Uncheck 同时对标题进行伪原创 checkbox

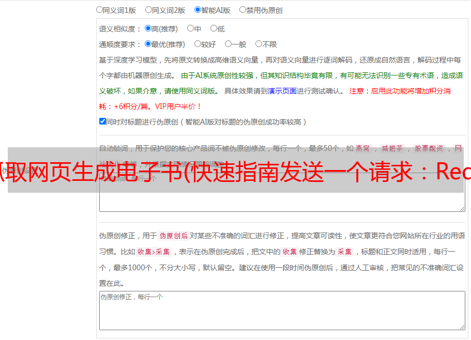point(102,121)
